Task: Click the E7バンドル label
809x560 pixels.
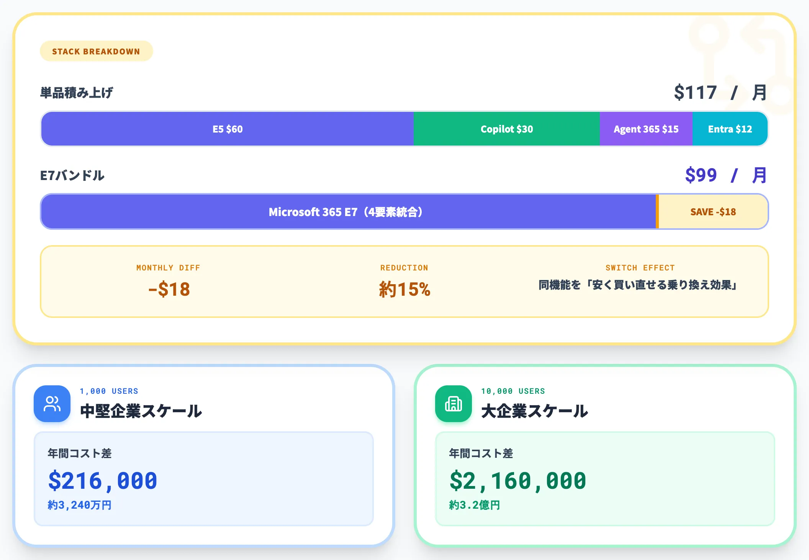Action: 72,175
